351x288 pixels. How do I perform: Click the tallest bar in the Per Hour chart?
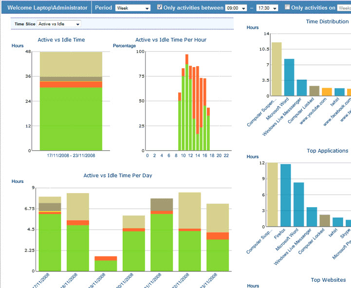coord(186,102)
